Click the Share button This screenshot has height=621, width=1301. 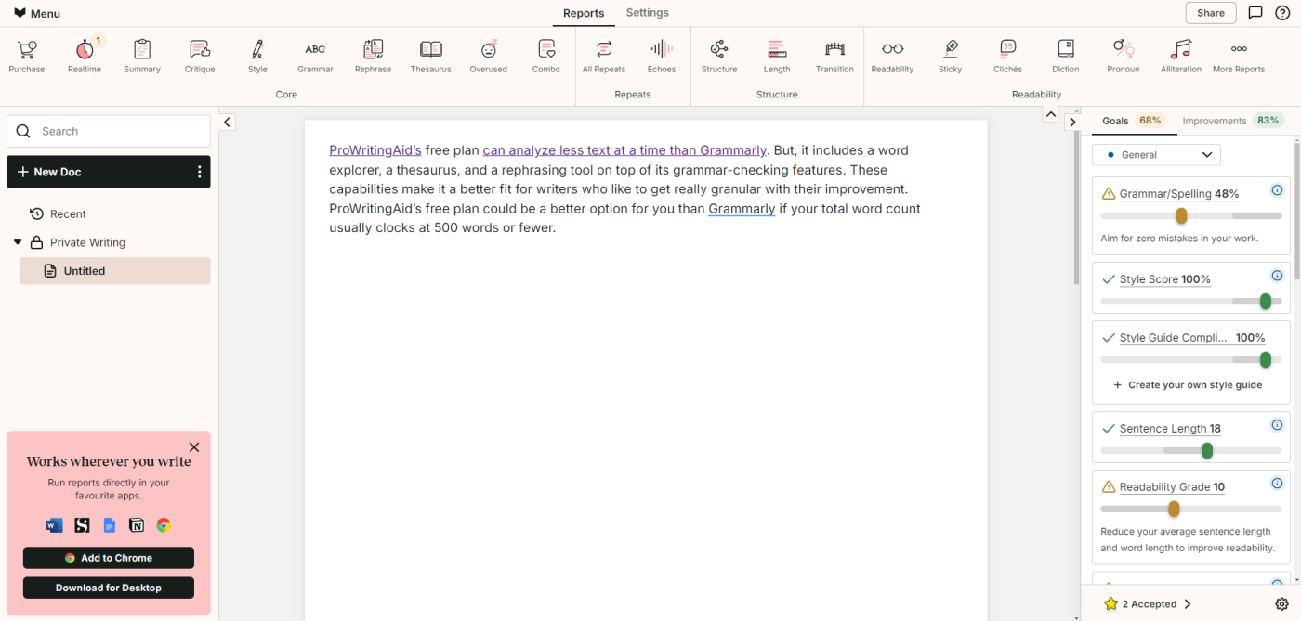point(1211,13)
